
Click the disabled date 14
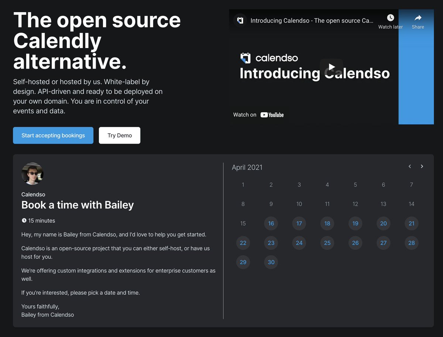(412, 204)
